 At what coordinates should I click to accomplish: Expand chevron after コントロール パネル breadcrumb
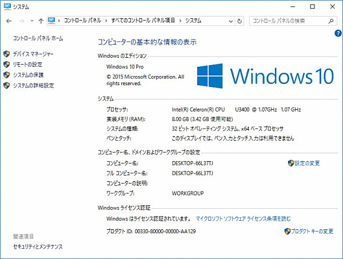point(106,21)
